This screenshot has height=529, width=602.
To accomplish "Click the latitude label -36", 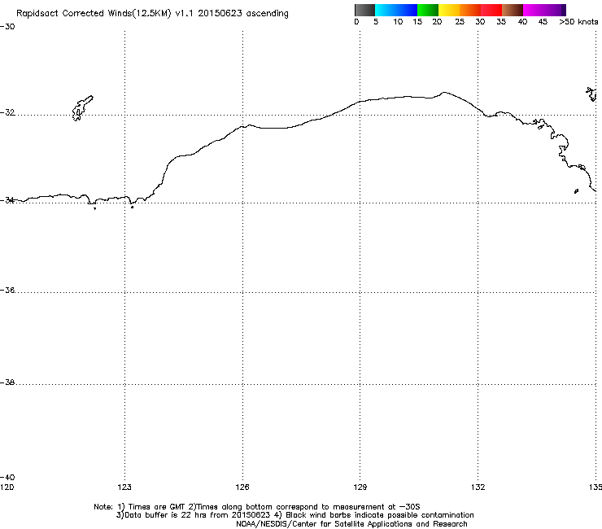I will (7, 290).
